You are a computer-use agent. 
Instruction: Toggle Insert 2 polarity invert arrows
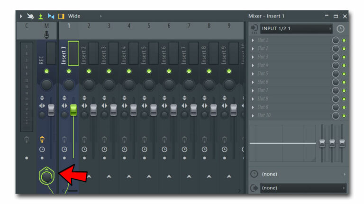coord(84,98)
